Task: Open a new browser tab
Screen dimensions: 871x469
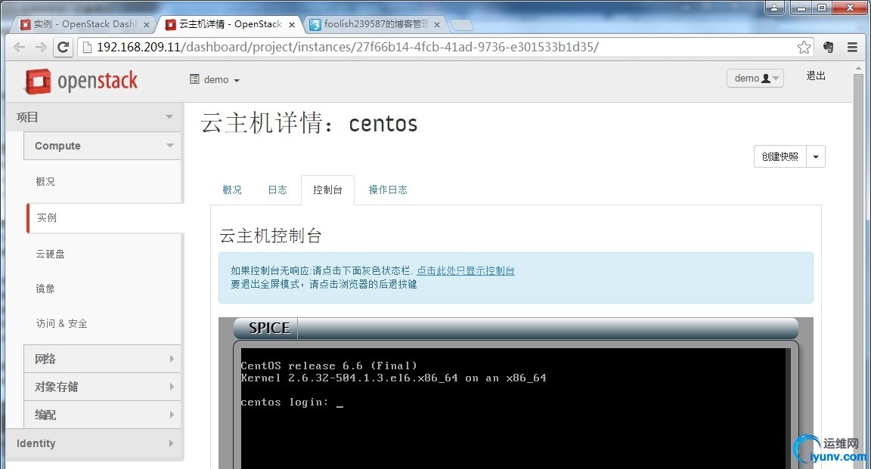Action: point(461,24)
